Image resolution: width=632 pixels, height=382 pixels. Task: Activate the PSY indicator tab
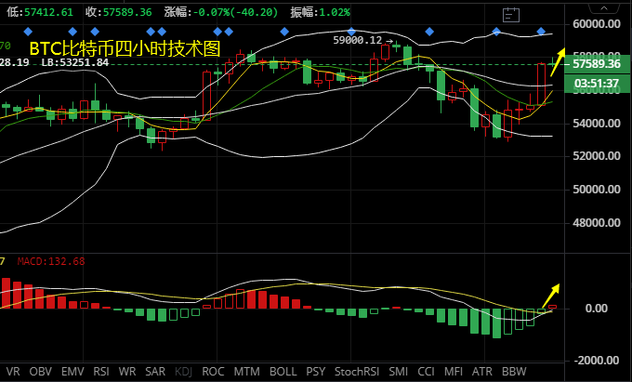pyautogui.click(x=316, y=371)
